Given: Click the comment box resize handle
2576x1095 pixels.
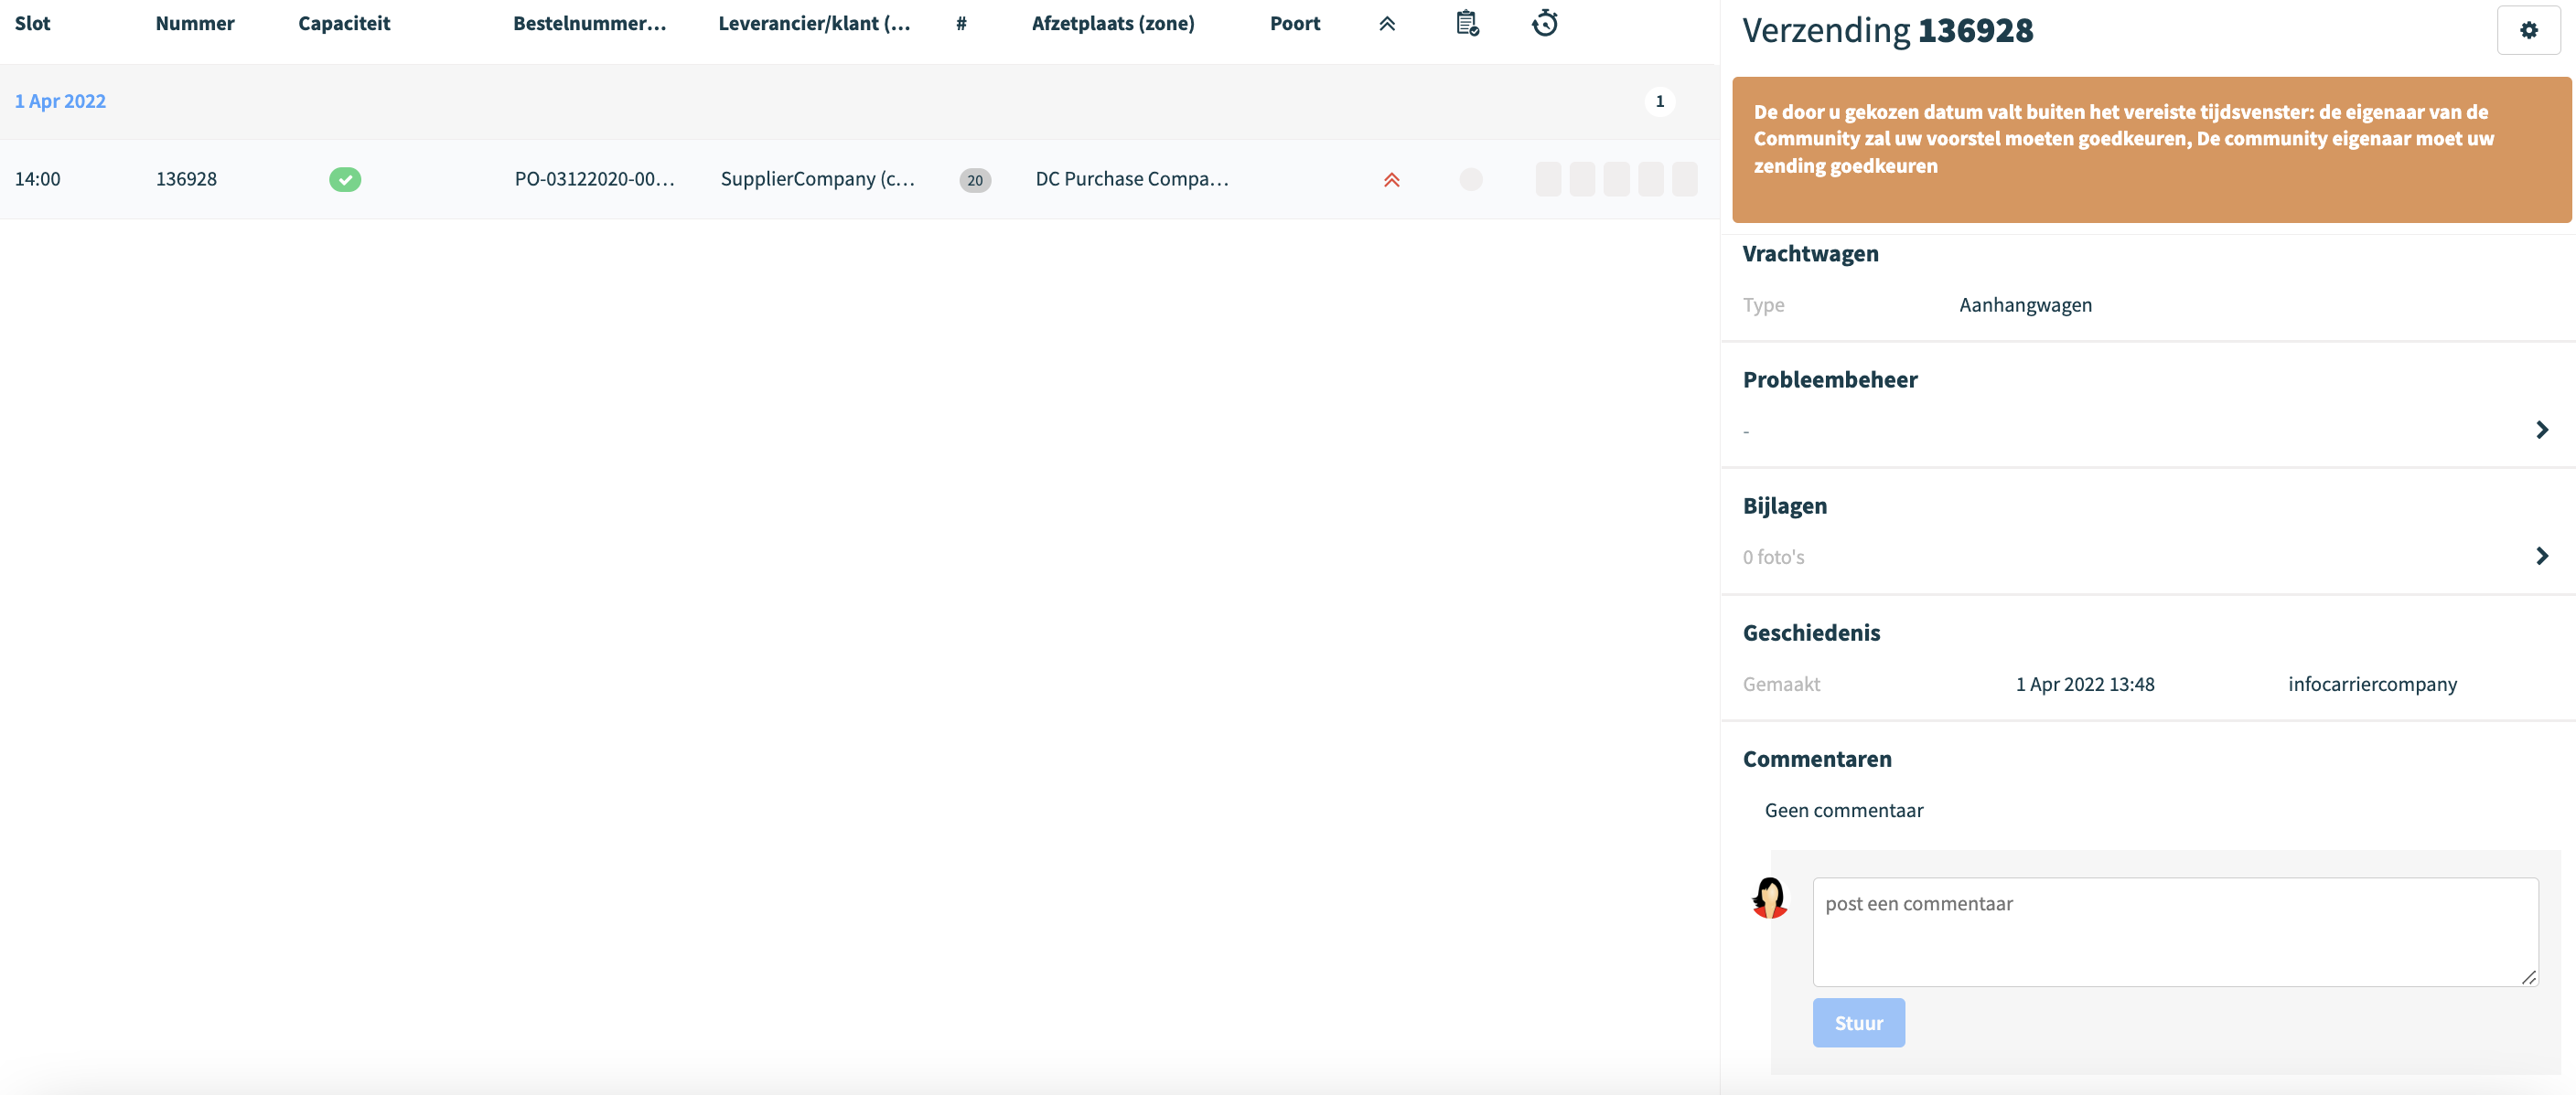Looking at the screenshot, I should (x=2529, y=977).
